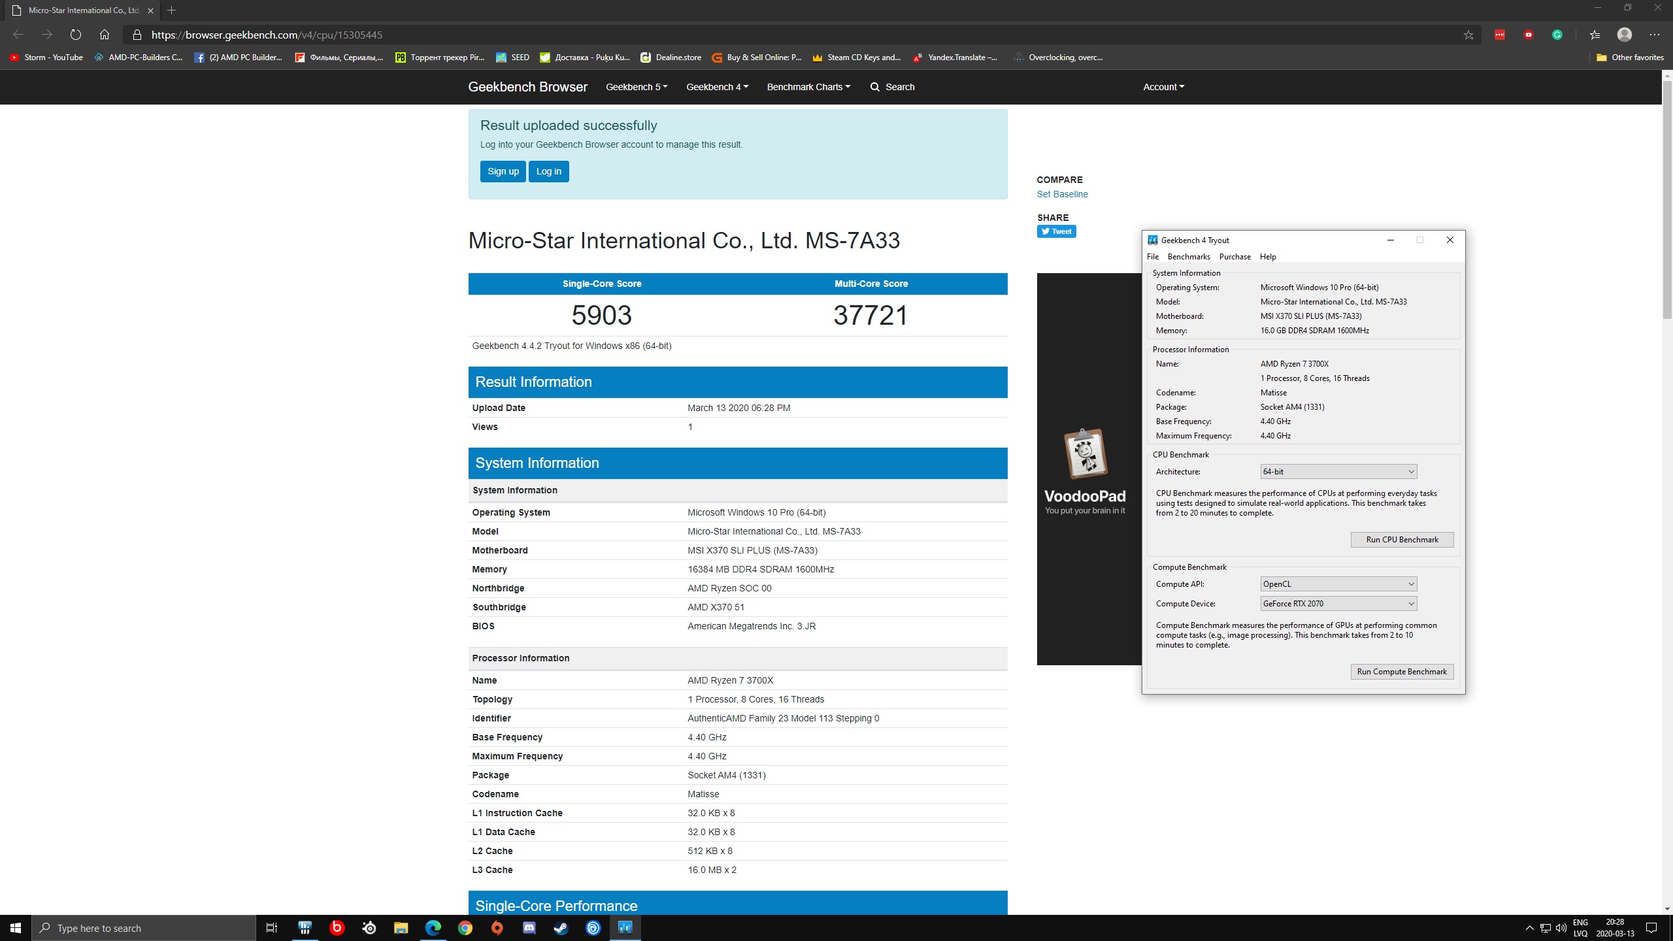1673x941 pixels.
Task: Minimize the Geekbench 4 Tryout window
Action: [x=1390, y=240]
